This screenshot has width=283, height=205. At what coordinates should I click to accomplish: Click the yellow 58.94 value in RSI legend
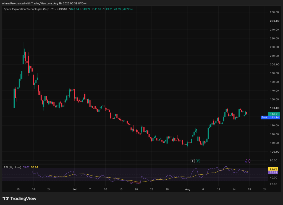tap(35, 167)
